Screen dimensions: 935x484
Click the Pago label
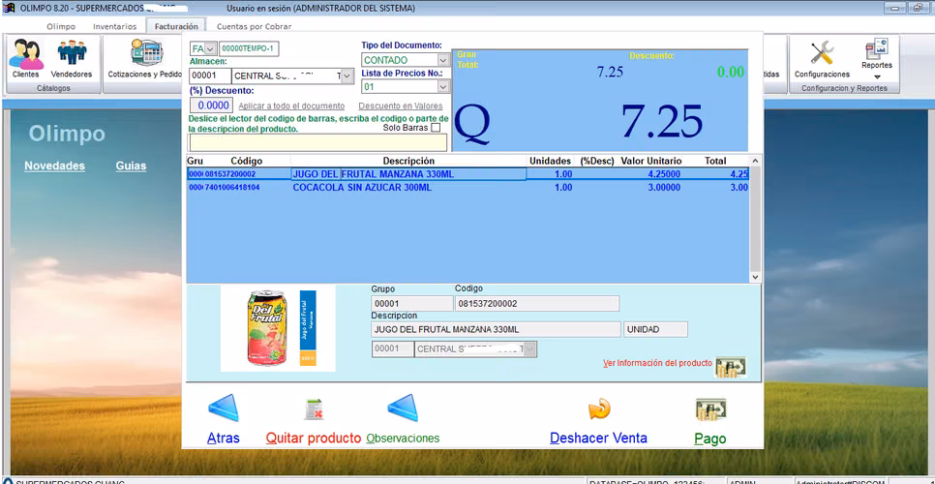pos(710,439)
